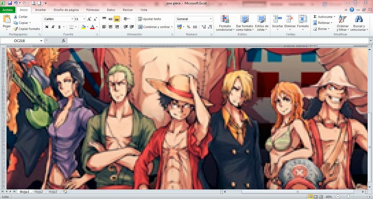Decrease decimal places
This screenshot has height=199, width=373.
210,27
